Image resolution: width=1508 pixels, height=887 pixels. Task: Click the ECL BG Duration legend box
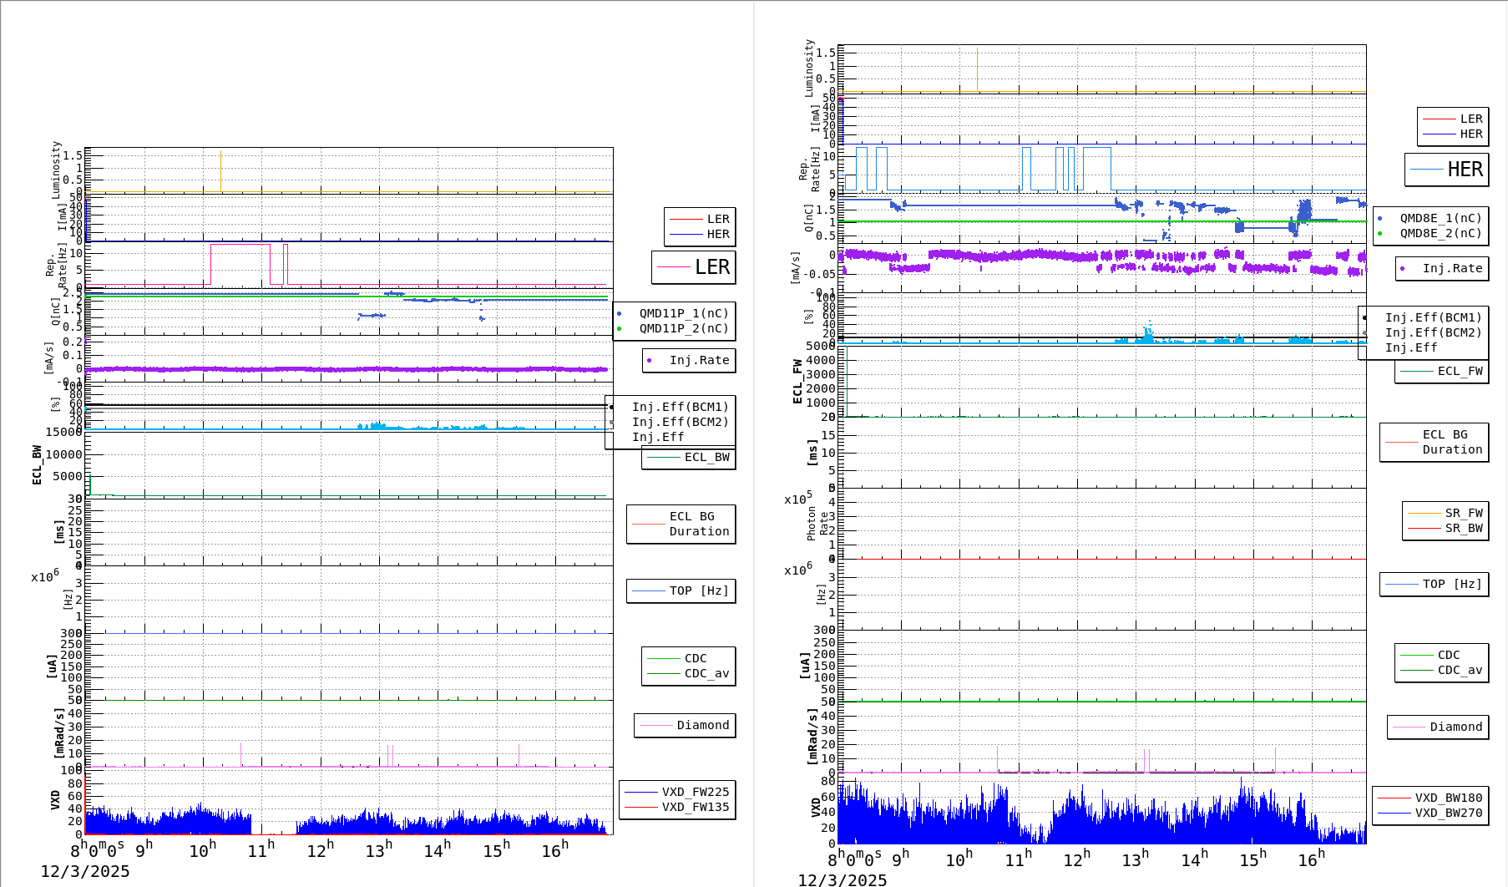[x=681, y=524]
